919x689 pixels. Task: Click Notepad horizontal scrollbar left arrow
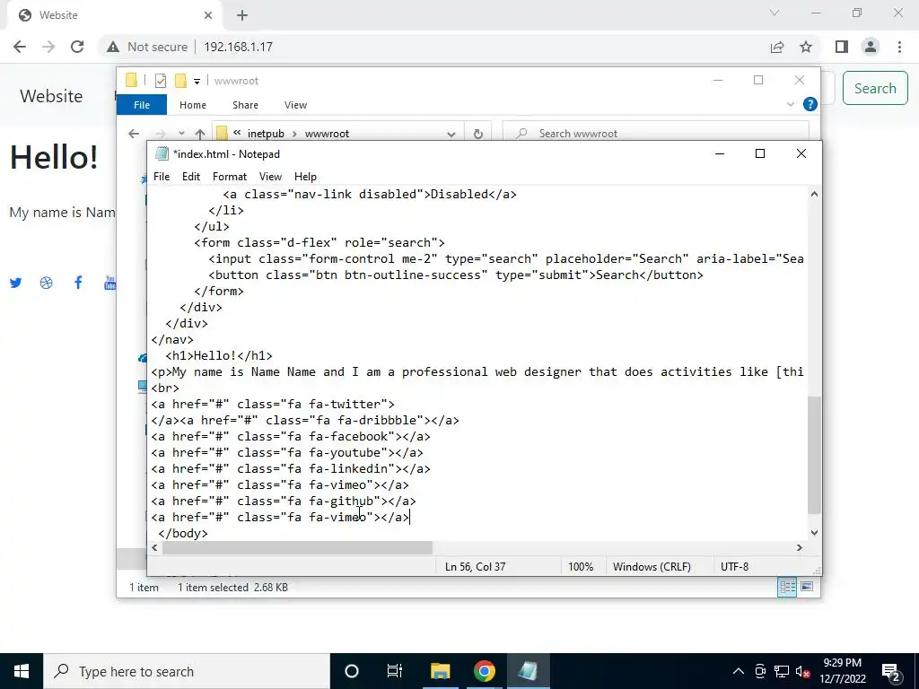[x=154, y=547]
